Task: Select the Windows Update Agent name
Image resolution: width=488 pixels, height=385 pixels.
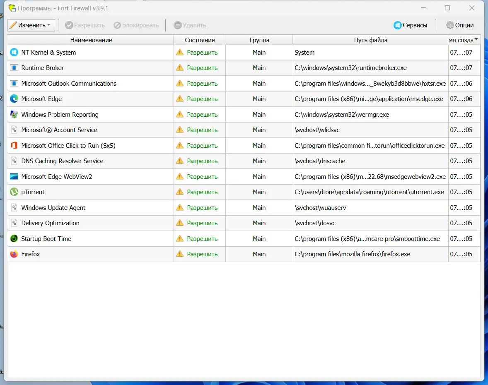Action: (x=53, y=207)
